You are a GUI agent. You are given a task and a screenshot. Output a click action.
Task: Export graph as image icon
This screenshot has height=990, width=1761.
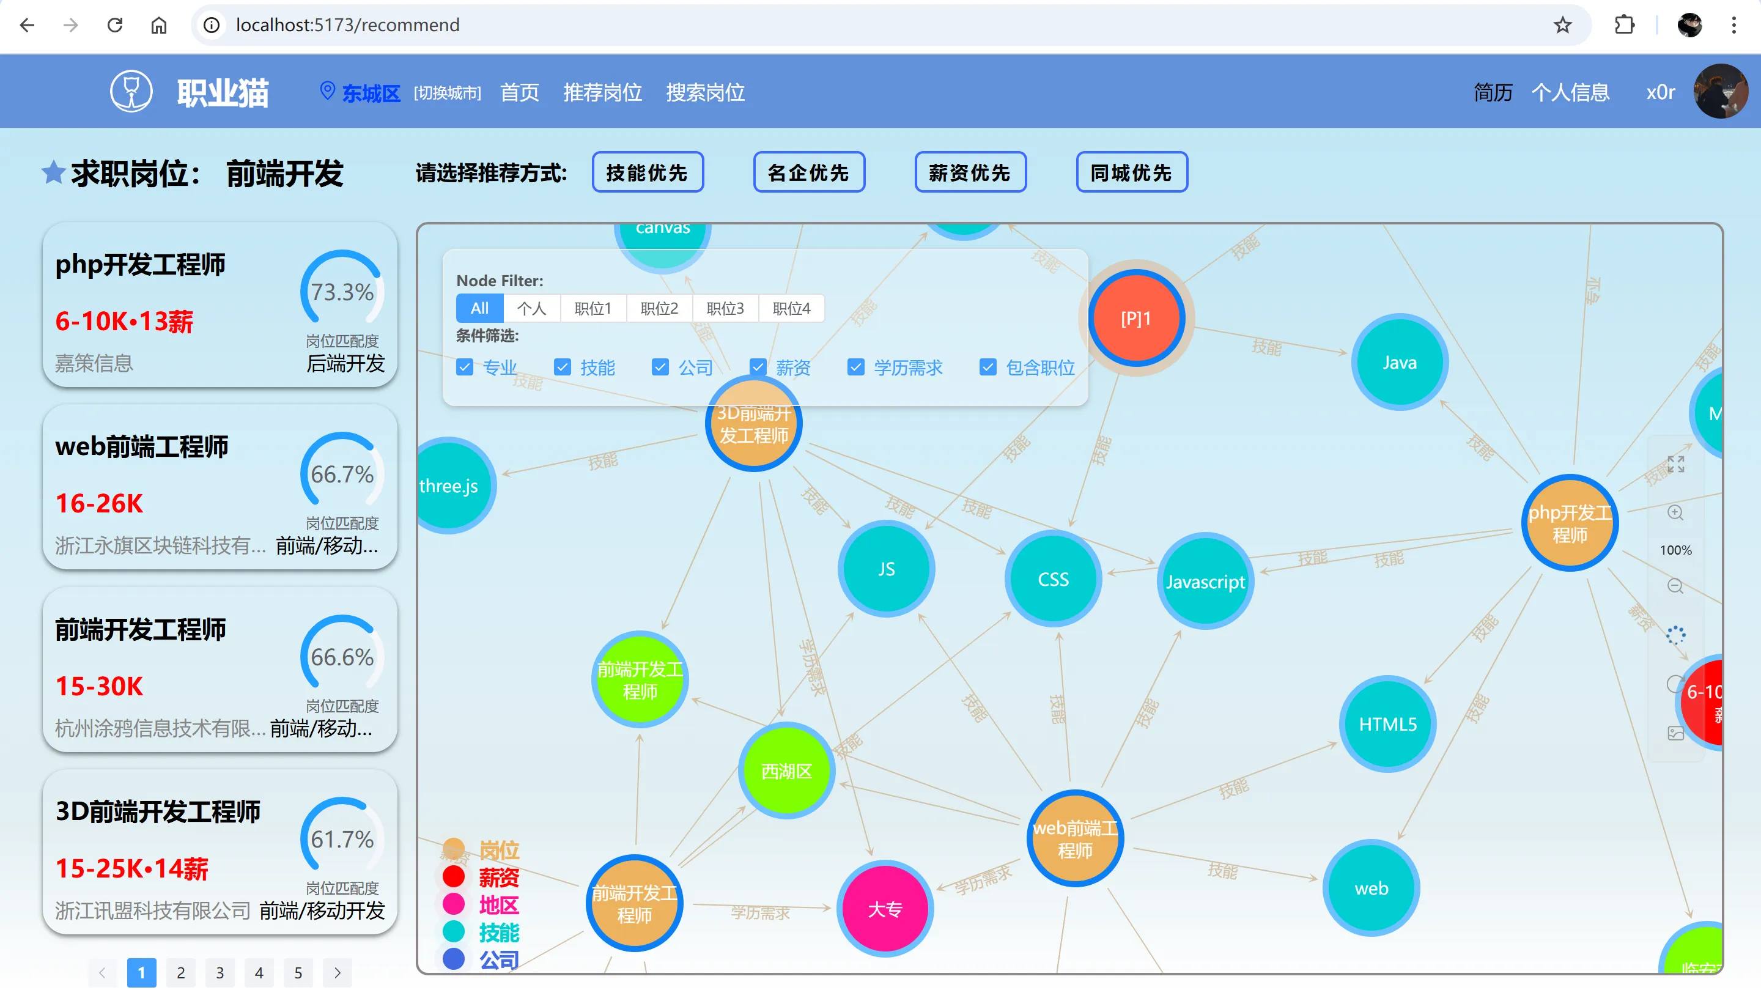[1675, 734]
